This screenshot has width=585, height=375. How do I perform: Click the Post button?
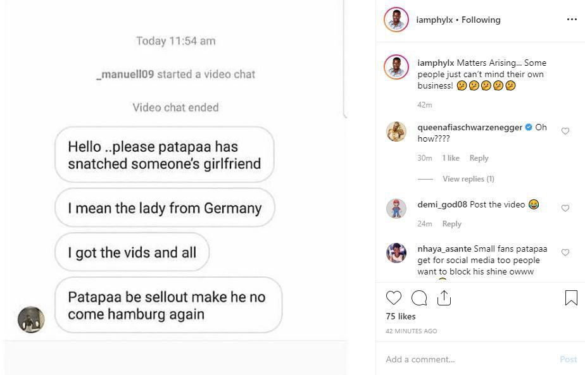point(568,359)
